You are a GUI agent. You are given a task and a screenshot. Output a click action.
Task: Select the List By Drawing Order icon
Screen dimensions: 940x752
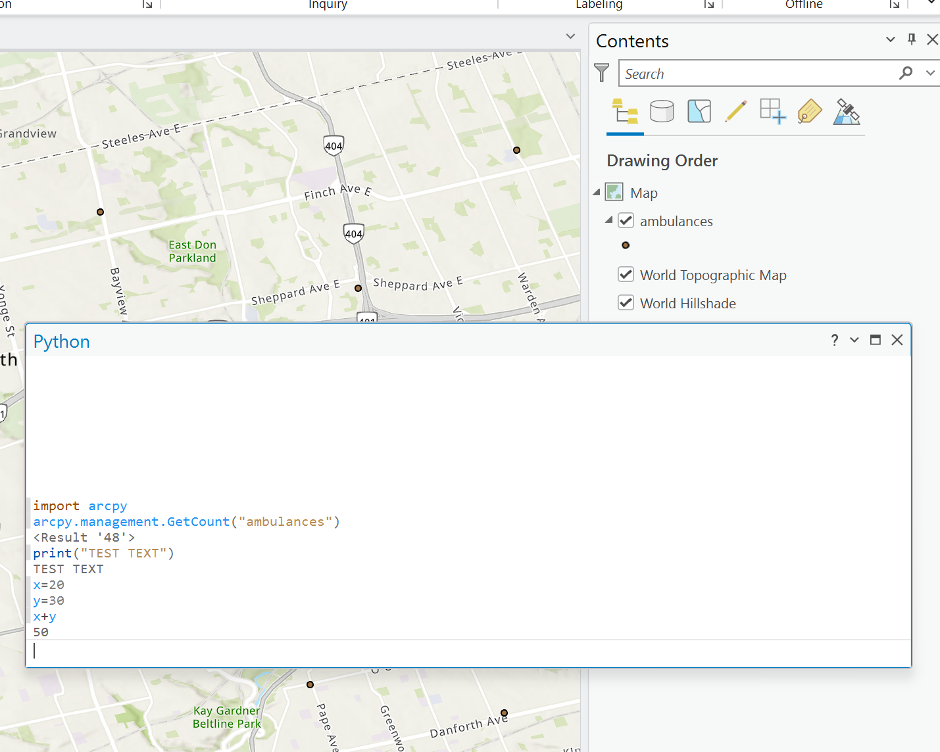[625, 112]
